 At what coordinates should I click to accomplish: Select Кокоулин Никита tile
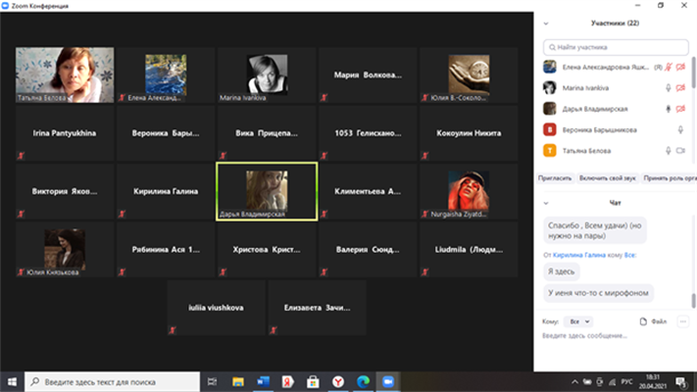tap(469, 133)
